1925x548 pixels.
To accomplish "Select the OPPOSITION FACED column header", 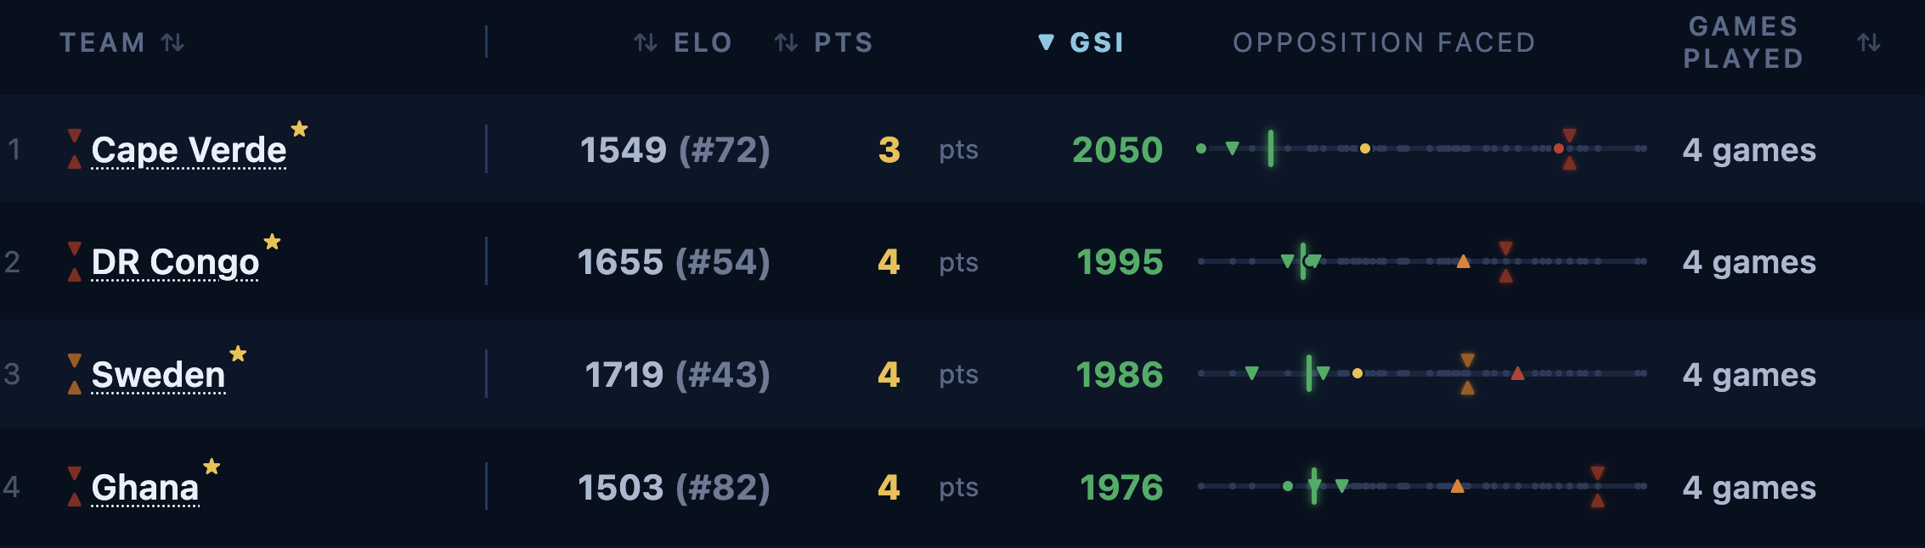I will [1385, 42].
